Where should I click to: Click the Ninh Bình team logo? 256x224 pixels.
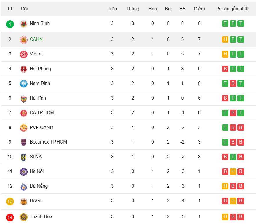point(24,24)
